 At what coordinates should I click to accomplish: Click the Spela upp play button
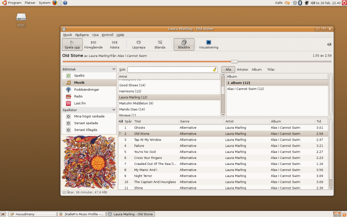pyautogui.click(x=72, y=44)
